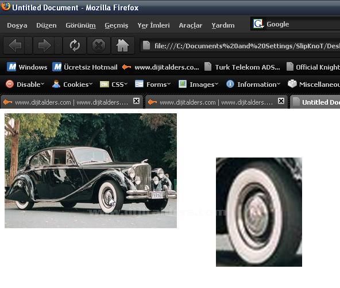Open the Ücretsiz Hotmail bookmark
This screenshot has width=340, height=288.
pos(85,67)
